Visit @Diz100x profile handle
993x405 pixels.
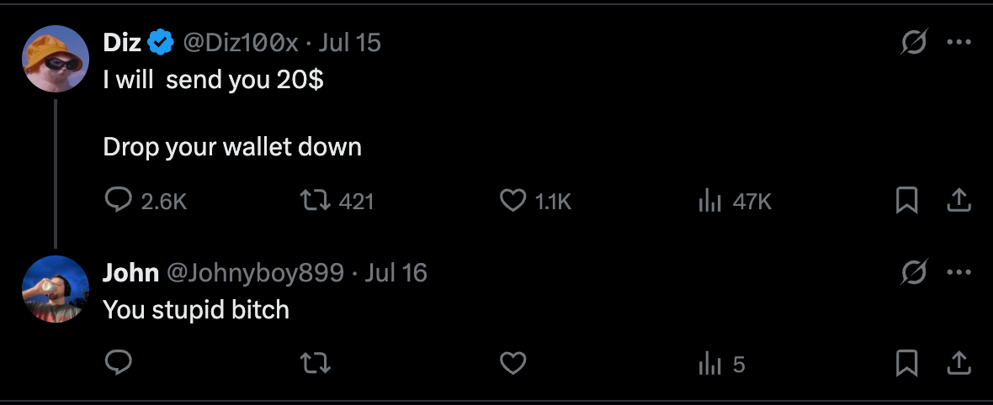[x=240, y=42]
